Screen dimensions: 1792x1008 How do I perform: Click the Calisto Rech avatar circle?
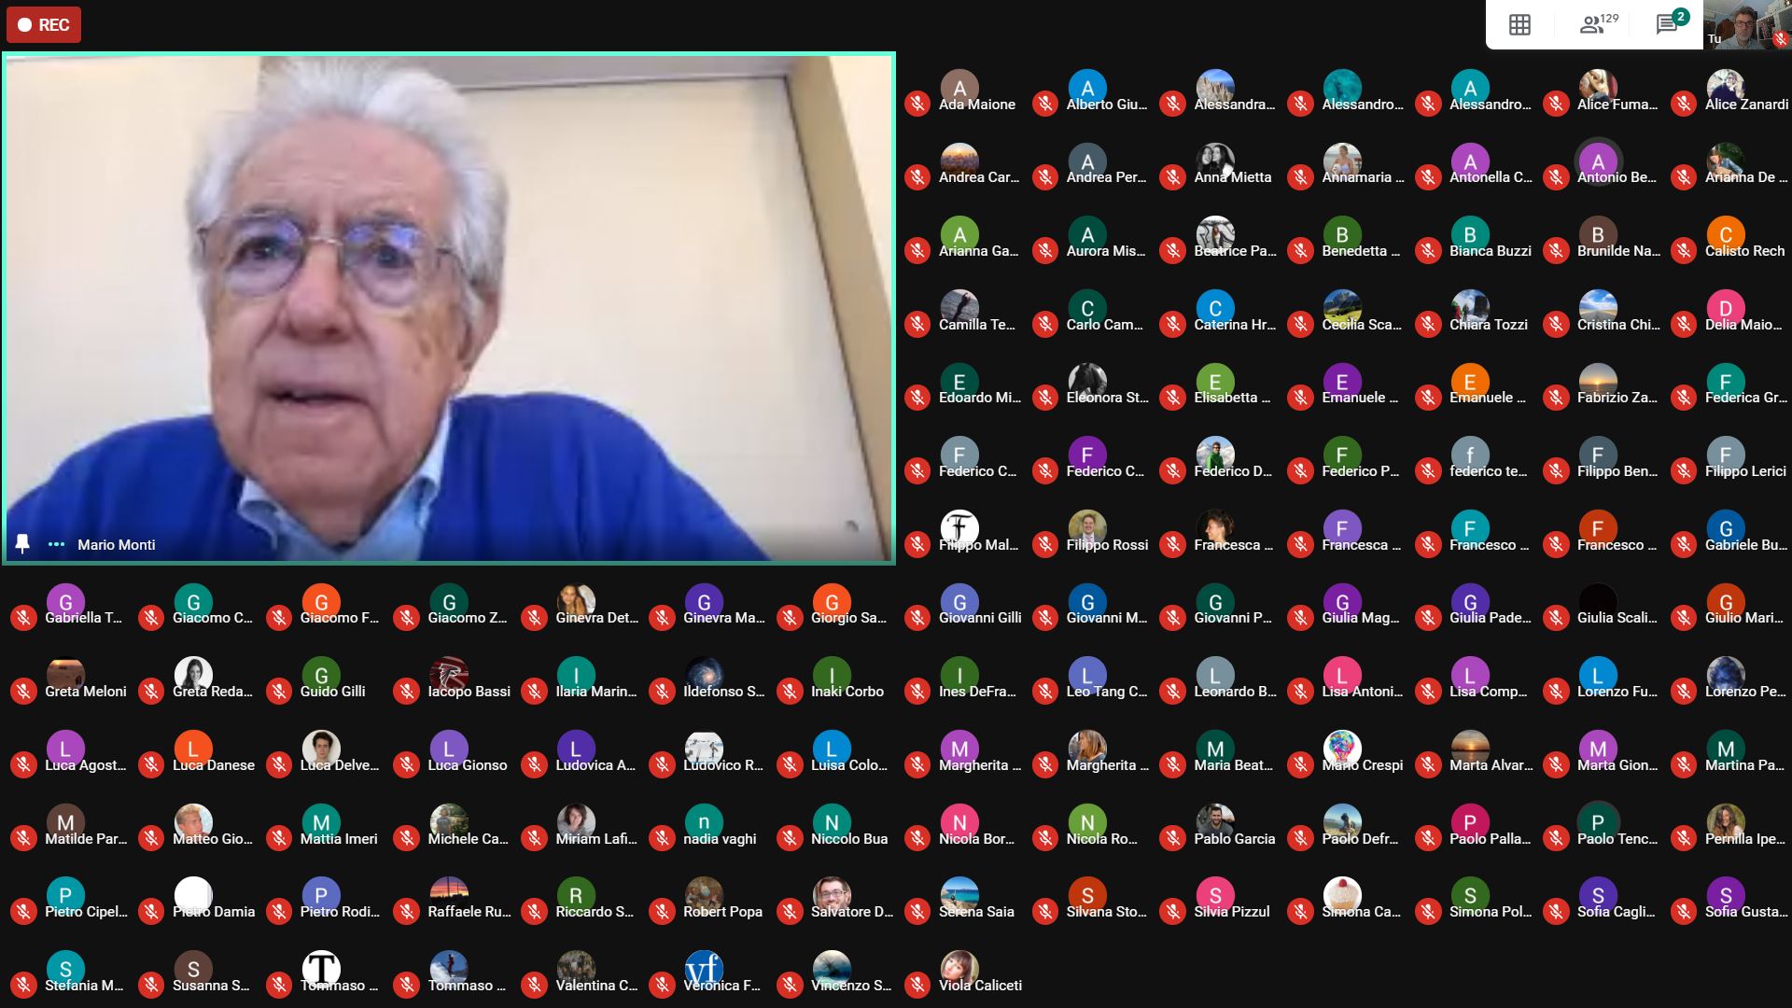coord(1725,234)
